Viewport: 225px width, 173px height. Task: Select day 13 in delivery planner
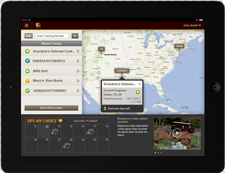[43, 131]
